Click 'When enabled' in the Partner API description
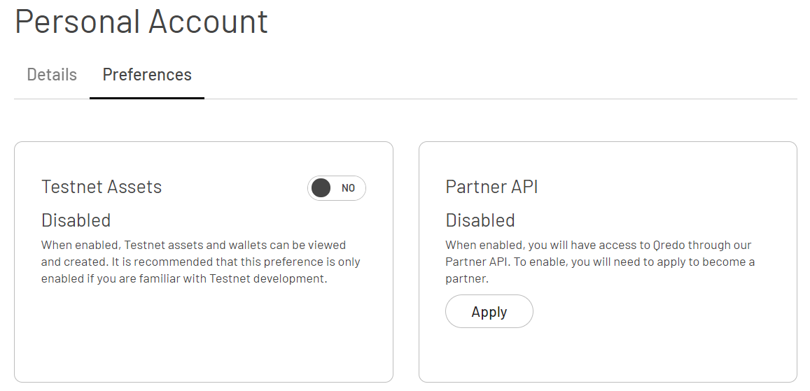This screenshot has width=810, height=391. 482,246
